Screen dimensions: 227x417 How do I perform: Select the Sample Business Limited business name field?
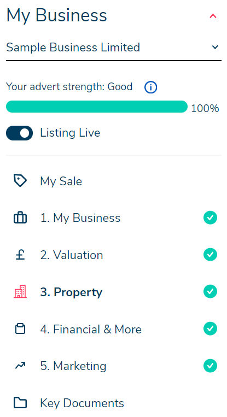tap(114, 48)
